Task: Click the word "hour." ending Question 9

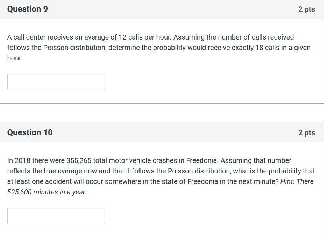Action: pos(15,58)
